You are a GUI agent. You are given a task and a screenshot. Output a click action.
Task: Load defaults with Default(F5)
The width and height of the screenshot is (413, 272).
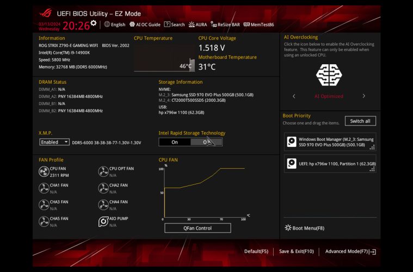[256, 251]
